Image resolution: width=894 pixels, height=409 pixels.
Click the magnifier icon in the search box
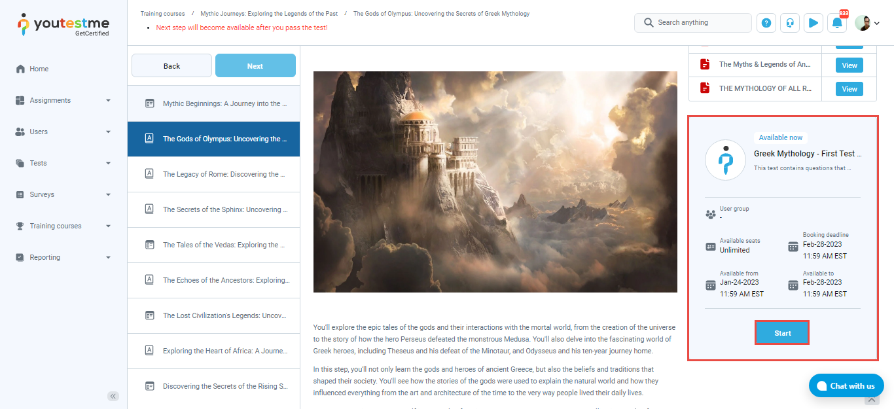(x=649, y=22)
